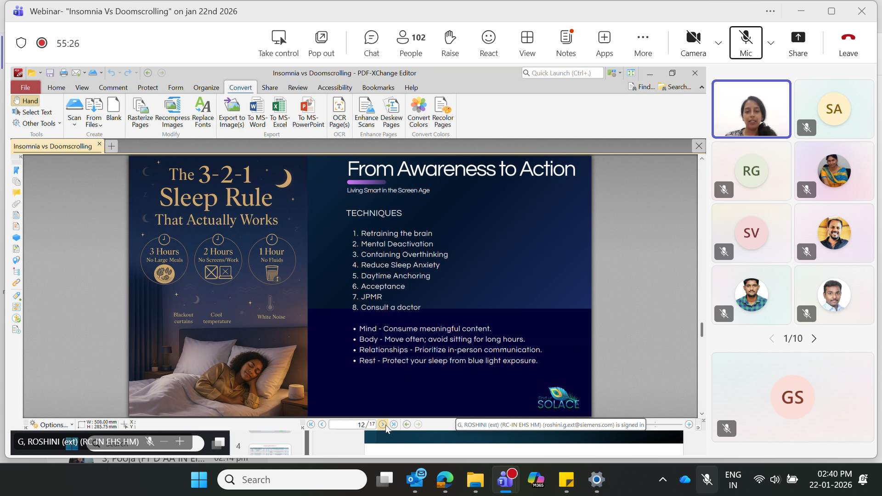Click the Pop out icon

point(321,43)
